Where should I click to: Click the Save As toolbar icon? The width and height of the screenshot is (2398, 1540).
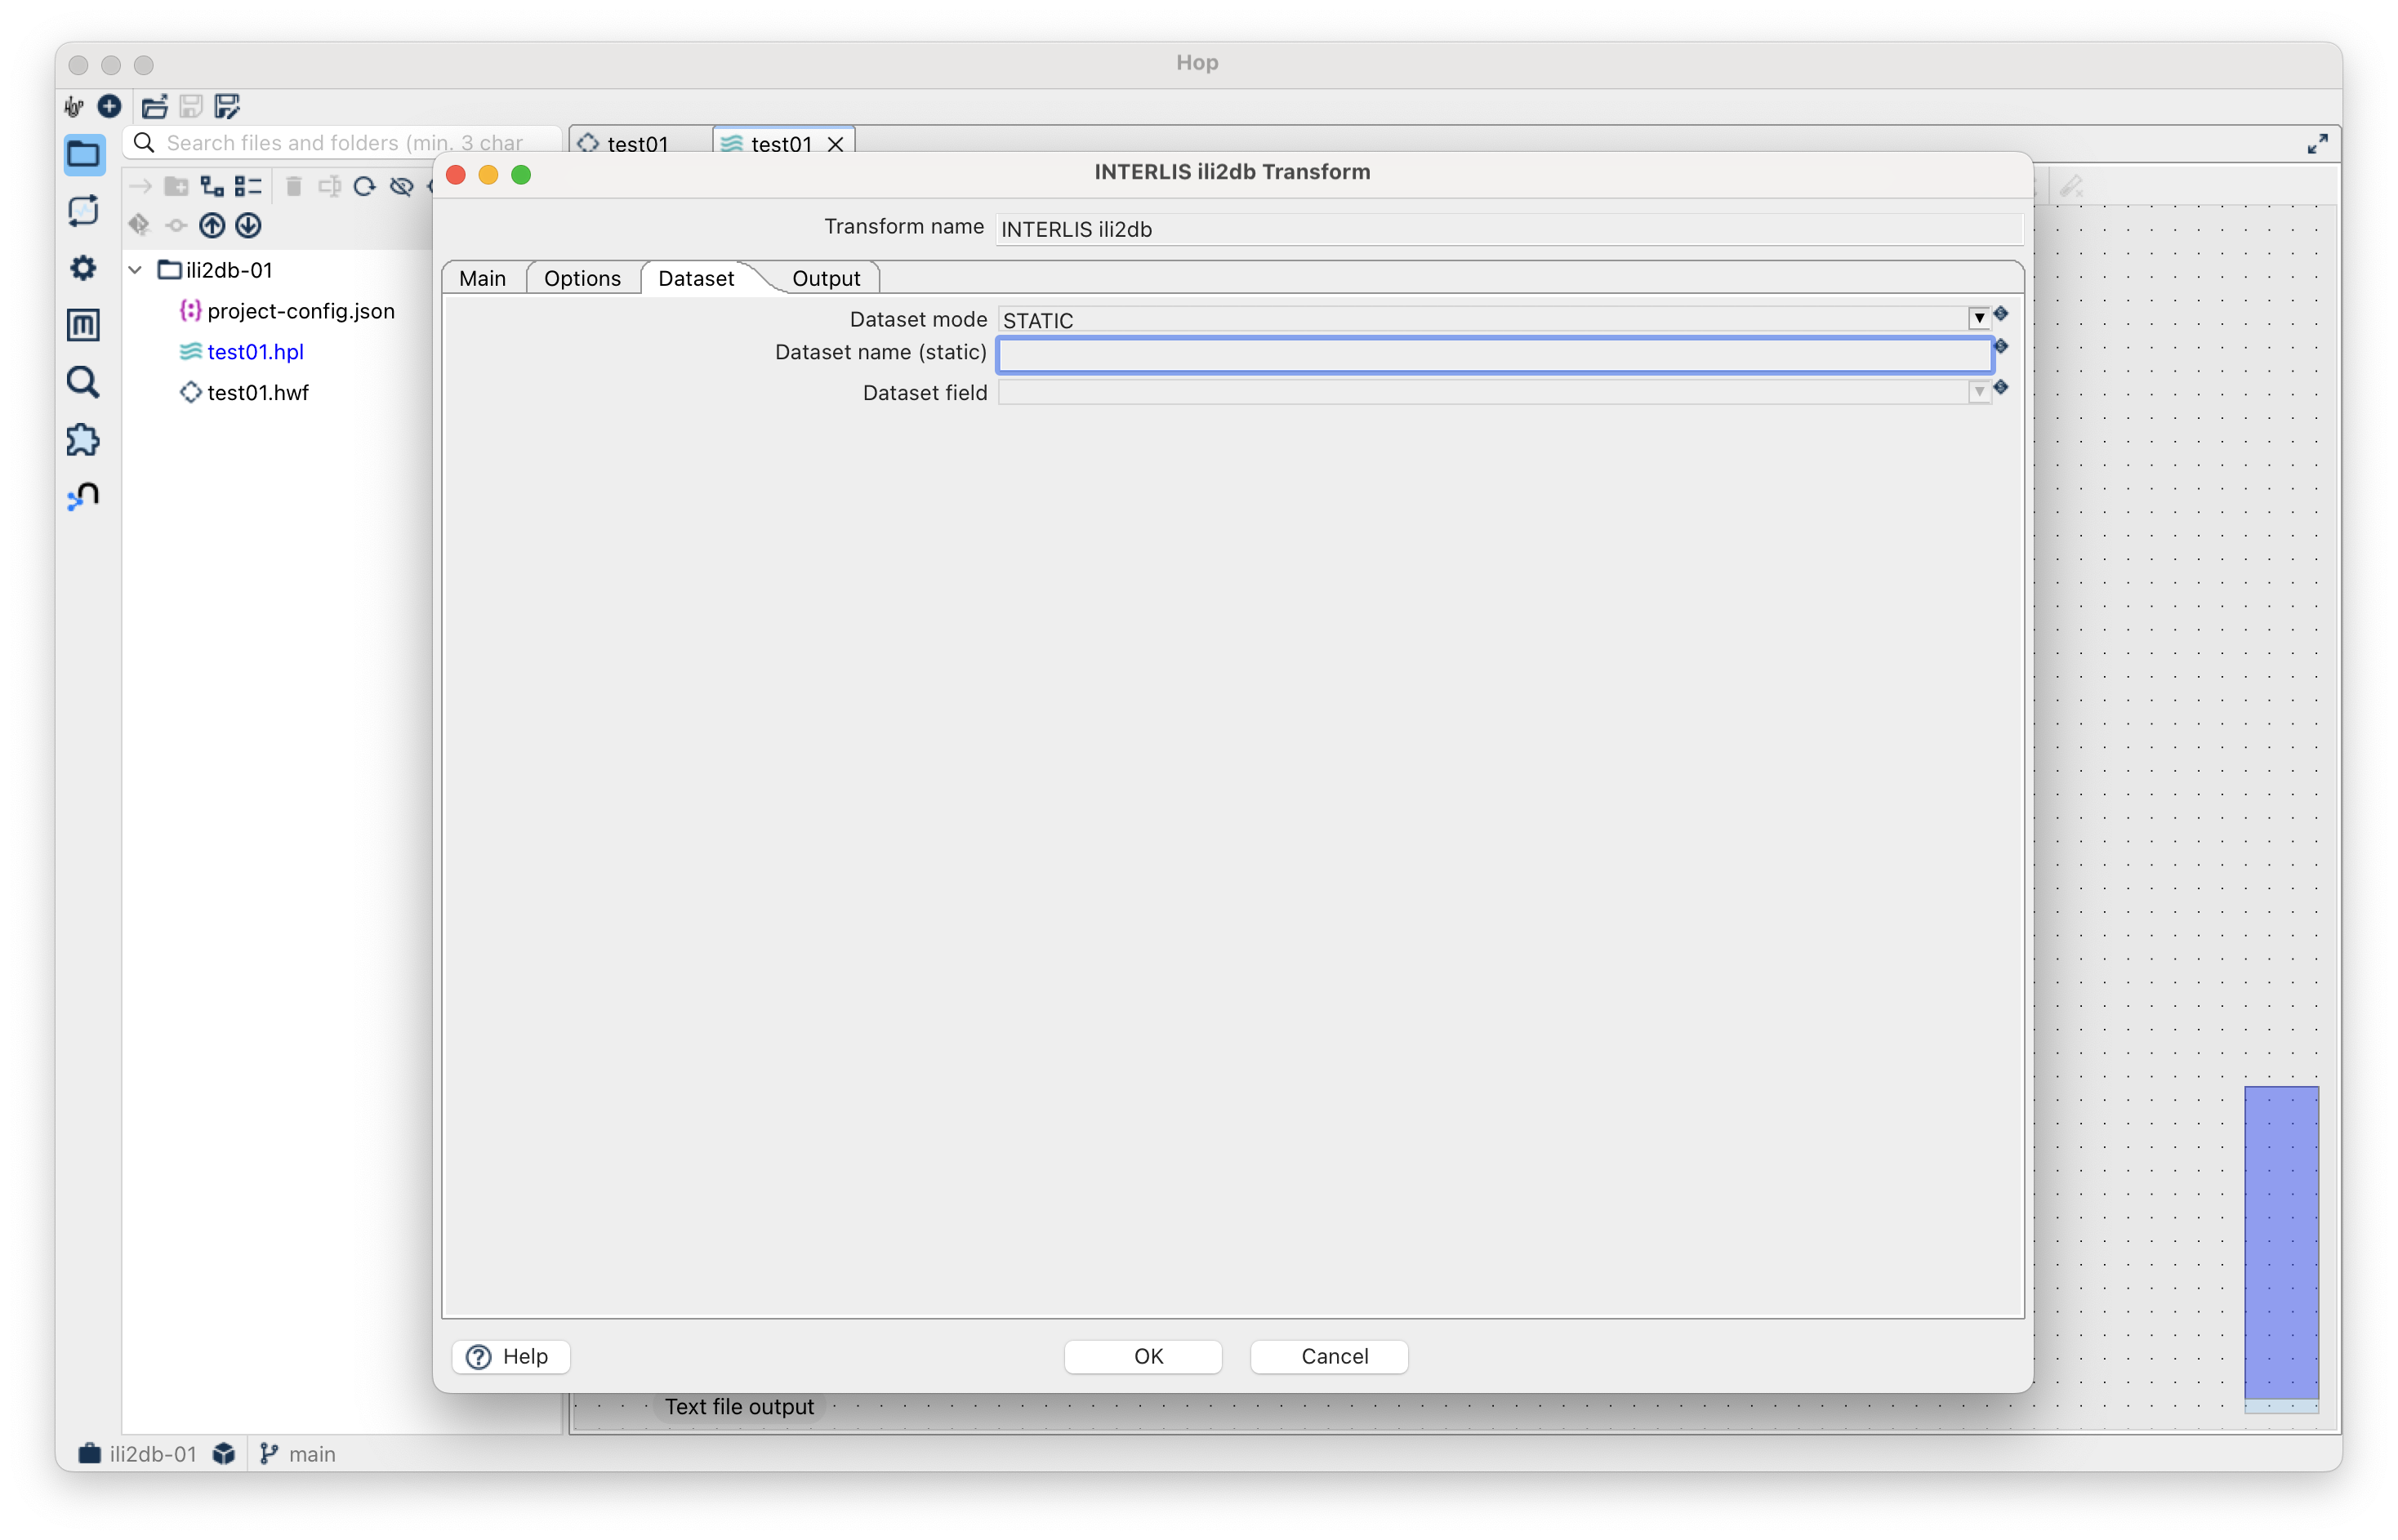[x=228, y=106]
